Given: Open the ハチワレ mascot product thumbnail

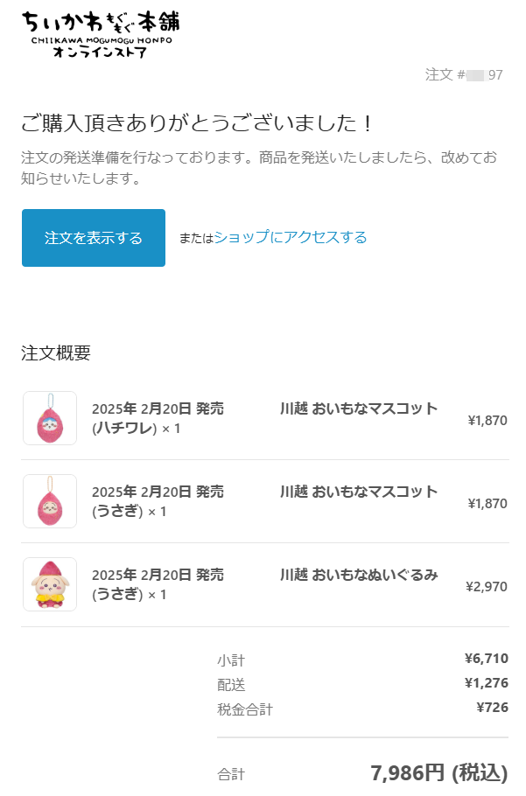Looking at the screenshot, I should tap(50, 418).
